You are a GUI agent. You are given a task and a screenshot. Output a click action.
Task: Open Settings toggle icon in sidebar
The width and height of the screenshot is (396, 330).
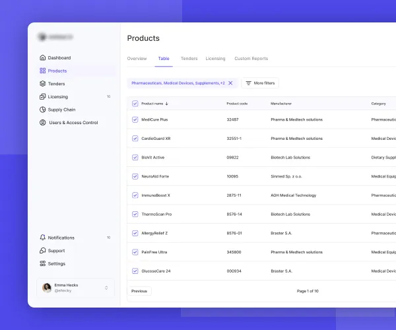click(43, 263)
